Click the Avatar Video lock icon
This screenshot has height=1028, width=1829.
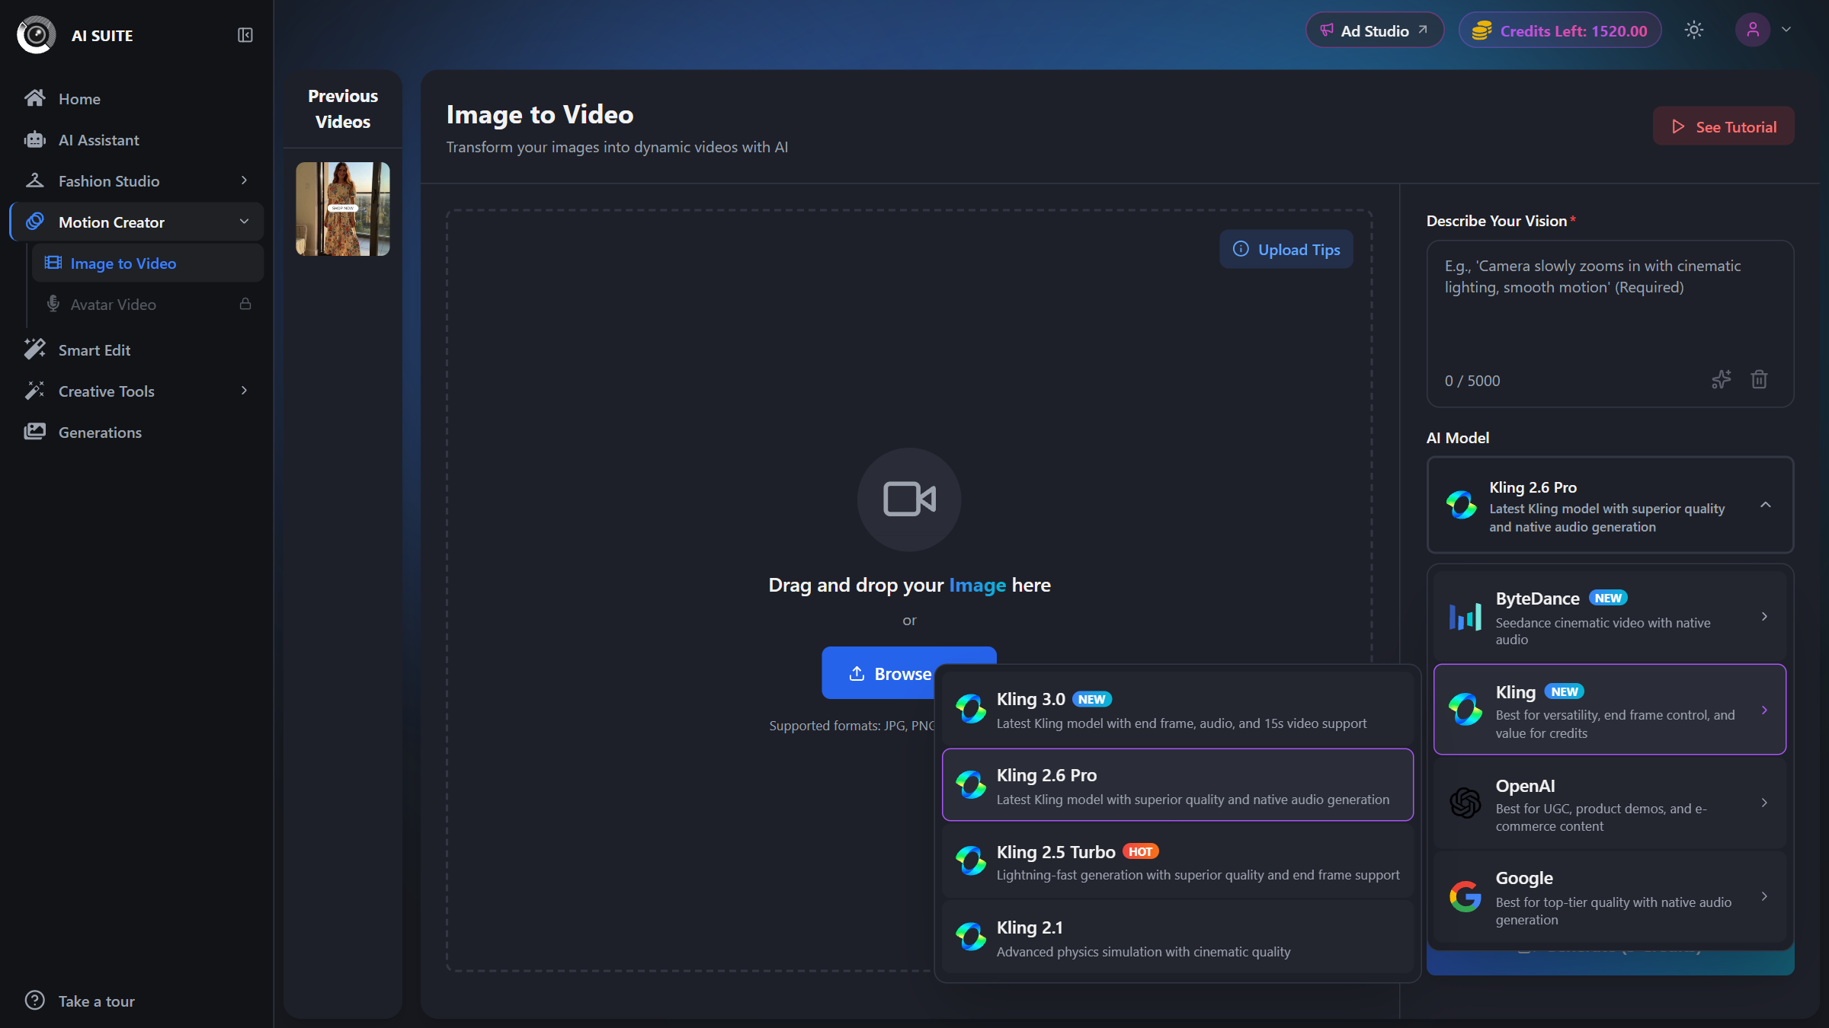[245, 304]
